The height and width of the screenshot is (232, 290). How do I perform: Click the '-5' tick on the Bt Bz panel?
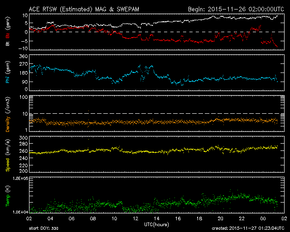tap(24, 41)
